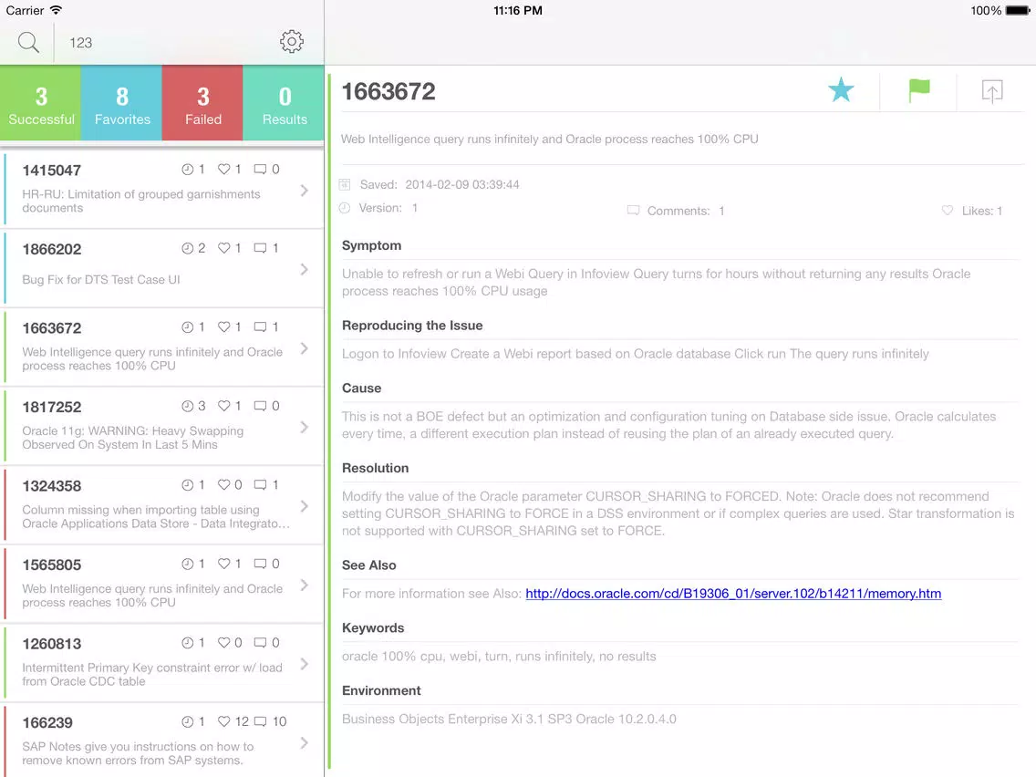The width and height of the screenshot is (1036, 777).
Task: Click version clock icon on note 1866202
Action: click(x=188, y=248)
